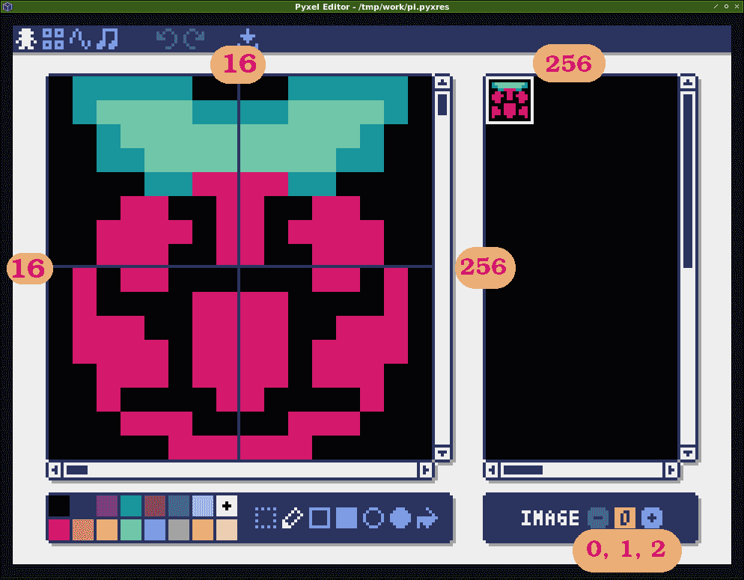Switch to the Image Editor character icon
744x580 pixels.
pyautogui.click(x=25, y=39)
